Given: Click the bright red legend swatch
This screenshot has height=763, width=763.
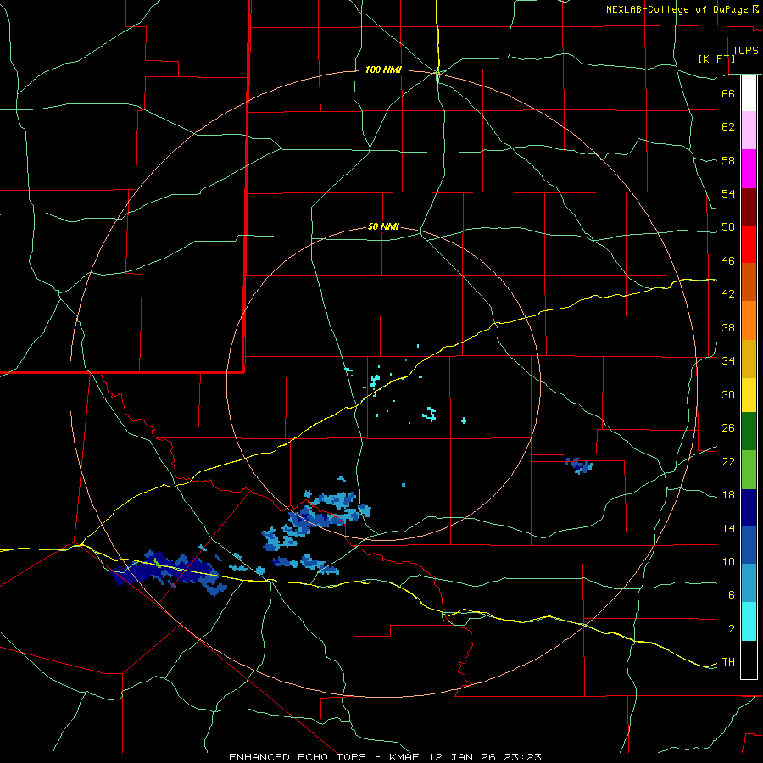Looking at the screenshot, I should click(749, 244).
